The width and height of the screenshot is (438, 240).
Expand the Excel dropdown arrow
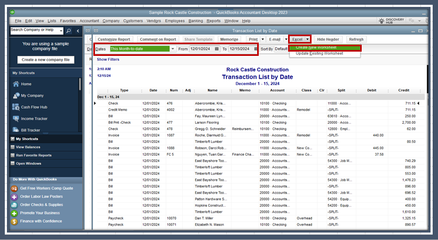(x=307, y=39)
